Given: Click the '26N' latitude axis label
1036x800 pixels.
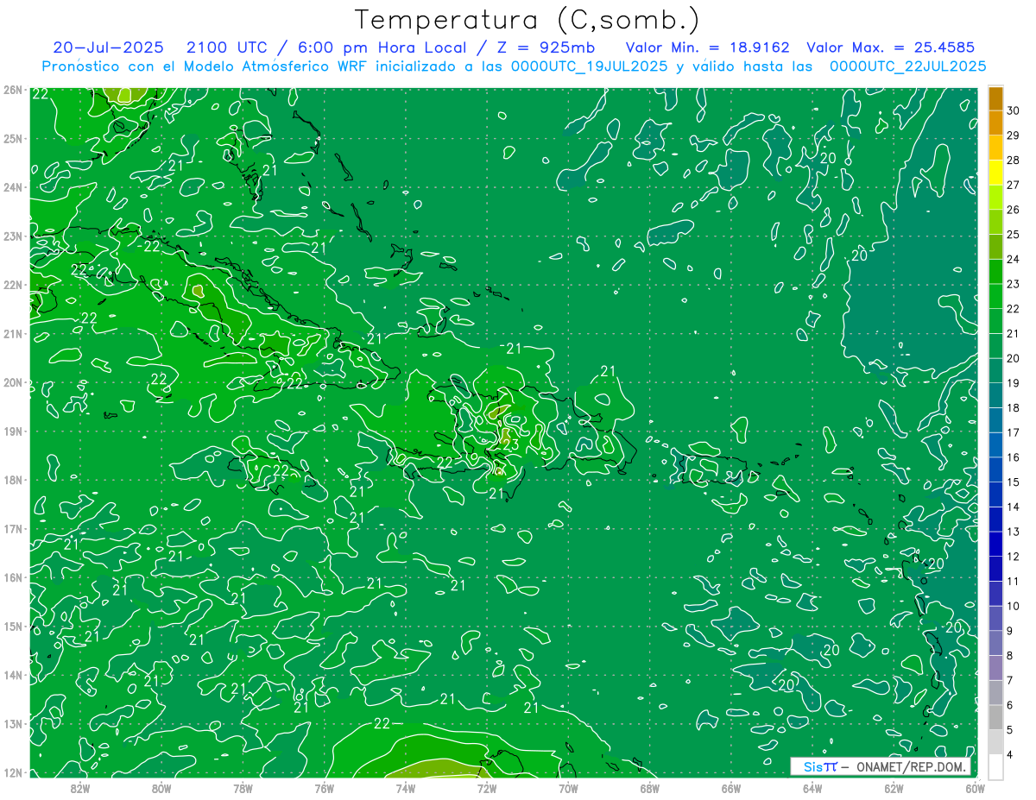Looking at the screenshot, I should pyautogui.click(x=13, y=90).
